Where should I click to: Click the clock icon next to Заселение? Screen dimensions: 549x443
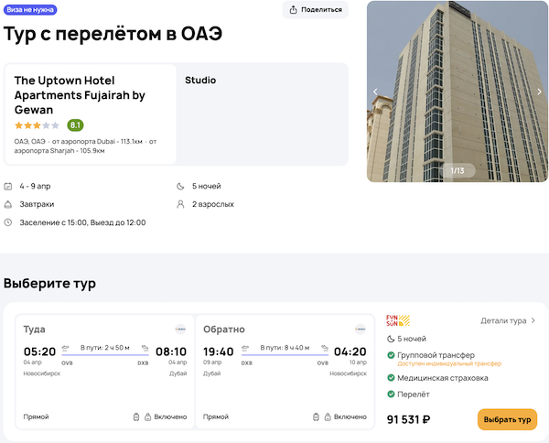pos(8,222)
